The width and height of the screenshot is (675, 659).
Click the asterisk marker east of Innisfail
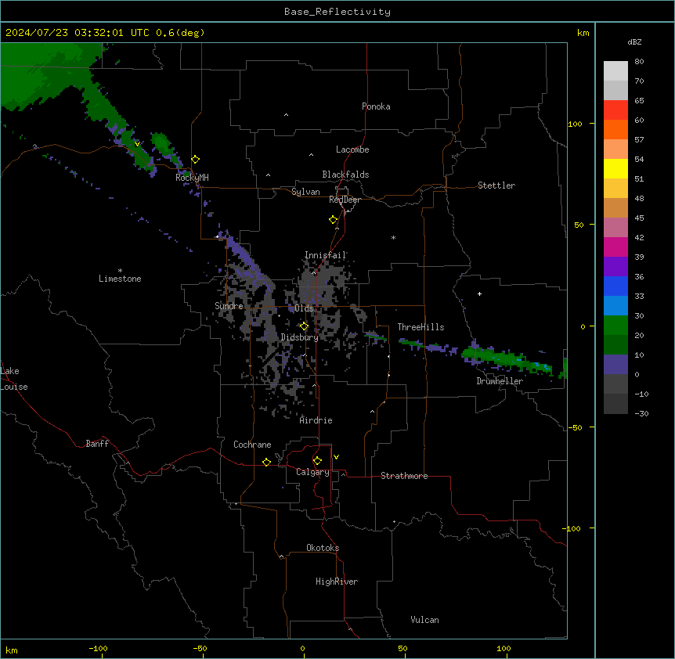pos(393,237)
